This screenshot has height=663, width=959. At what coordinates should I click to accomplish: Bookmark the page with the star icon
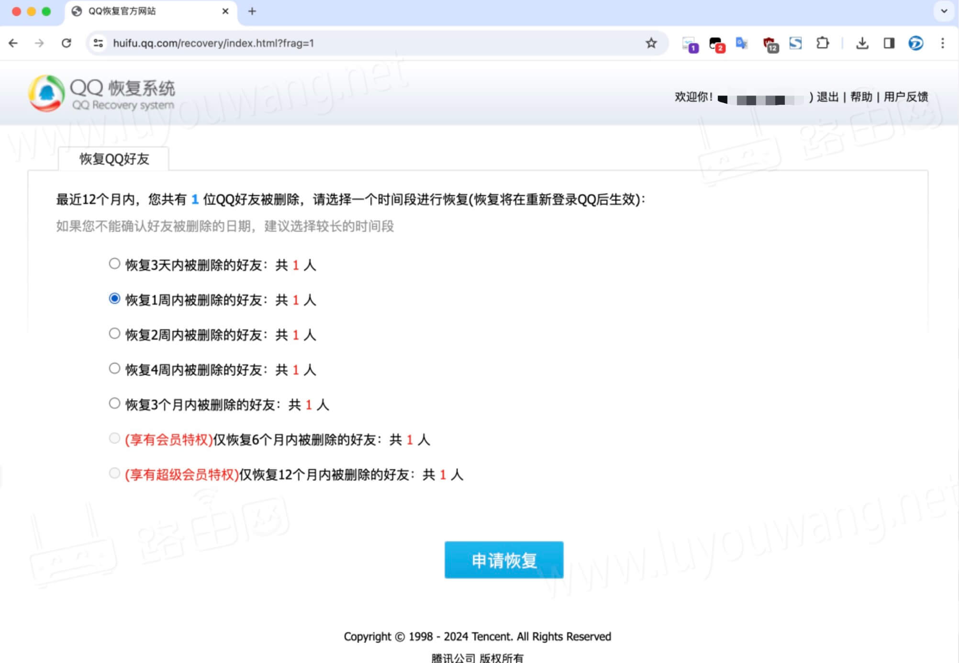(x=651, y=43)
